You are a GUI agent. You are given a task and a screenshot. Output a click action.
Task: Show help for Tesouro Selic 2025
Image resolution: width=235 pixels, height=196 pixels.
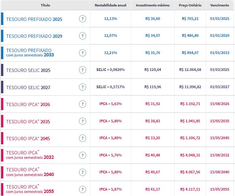82,70
